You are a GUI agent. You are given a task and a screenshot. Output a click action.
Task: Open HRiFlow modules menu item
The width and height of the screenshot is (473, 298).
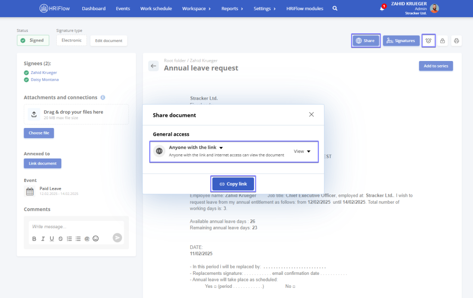pos(305,8)
